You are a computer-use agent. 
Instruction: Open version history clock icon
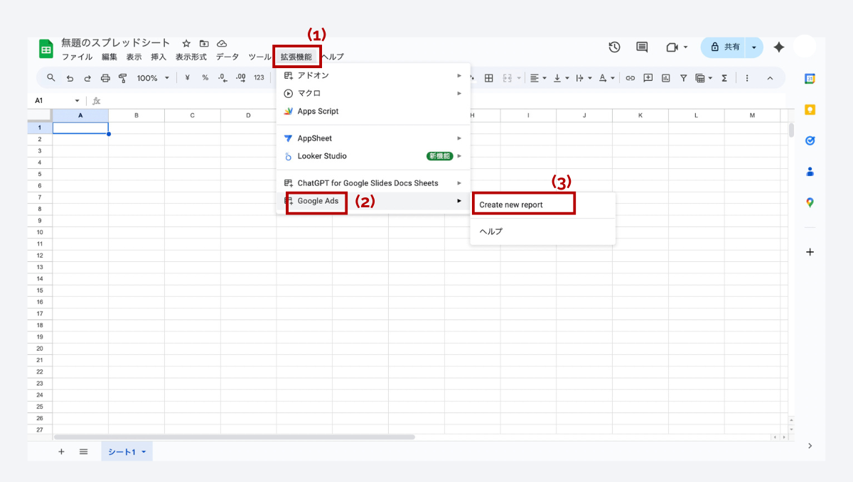click(x=615, y=47)
